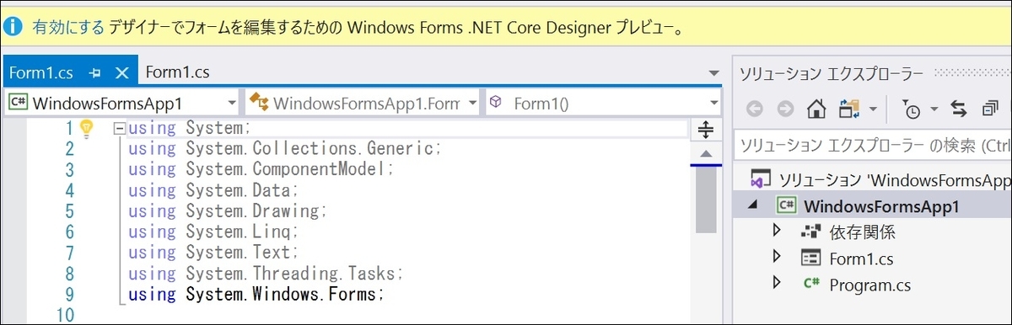Click the switch views icon in Solution Explorer
The image size is (1012, 325).
coord(848,109)
